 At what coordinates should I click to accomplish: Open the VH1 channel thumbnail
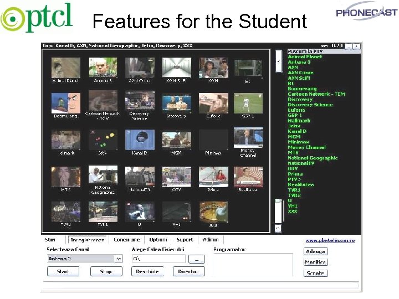[177, 212]
